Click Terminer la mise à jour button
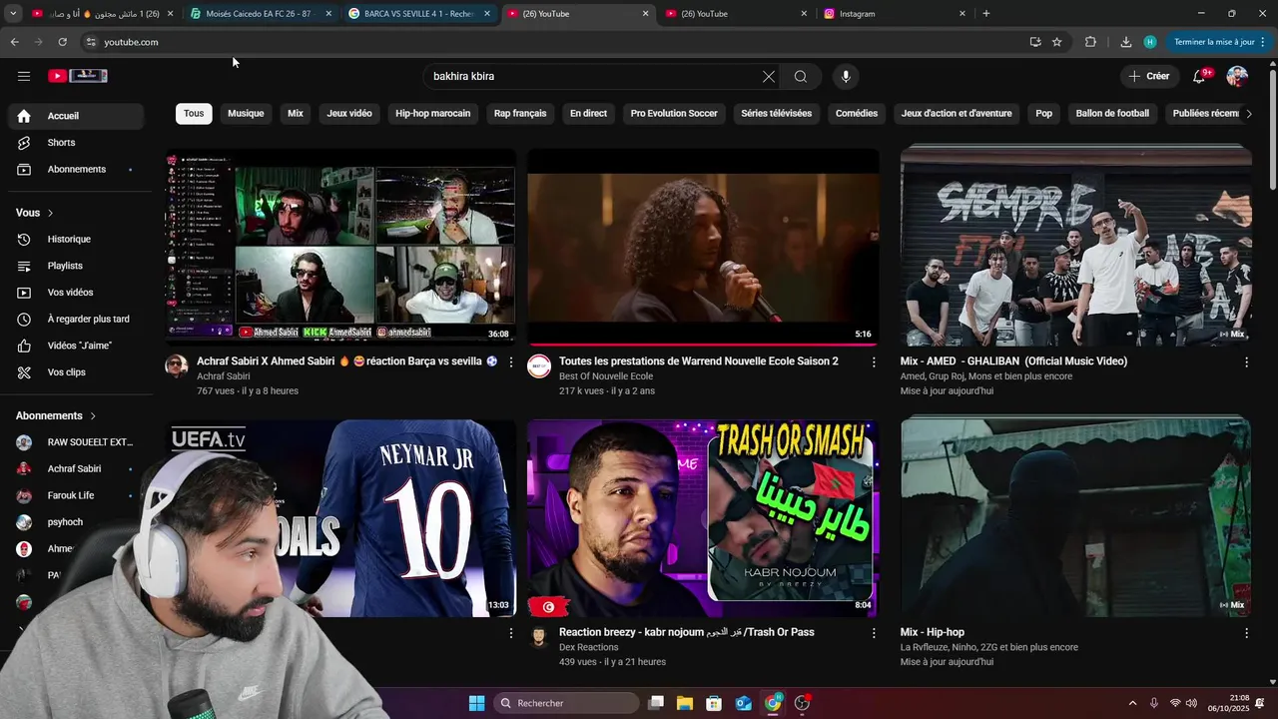1278x719 pixels. (x=1214, y=42)
